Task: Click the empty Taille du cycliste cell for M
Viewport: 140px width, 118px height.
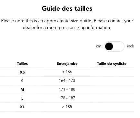Action: 112,90
